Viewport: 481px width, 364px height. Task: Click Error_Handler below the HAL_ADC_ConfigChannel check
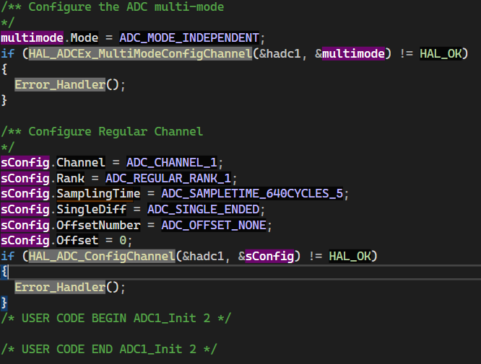pyautogui.click(x=60, y=287)
